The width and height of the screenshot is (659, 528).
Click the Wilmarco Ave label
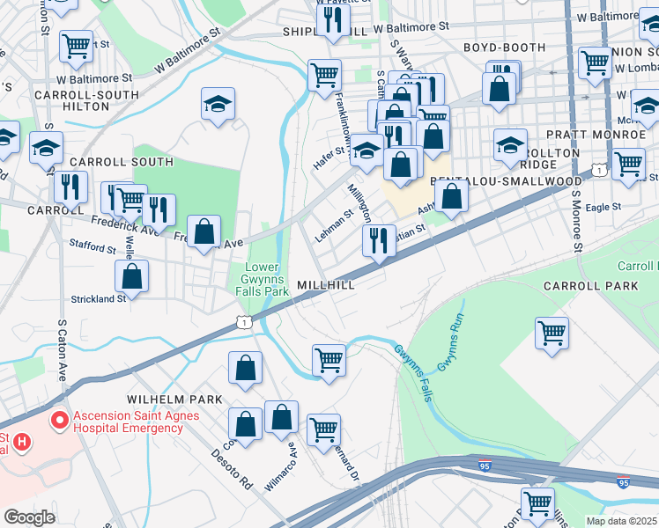[x=281, y=466]
